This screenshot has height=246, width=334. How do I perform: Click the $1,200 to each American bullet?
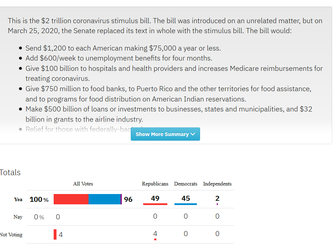pos(123,48)
